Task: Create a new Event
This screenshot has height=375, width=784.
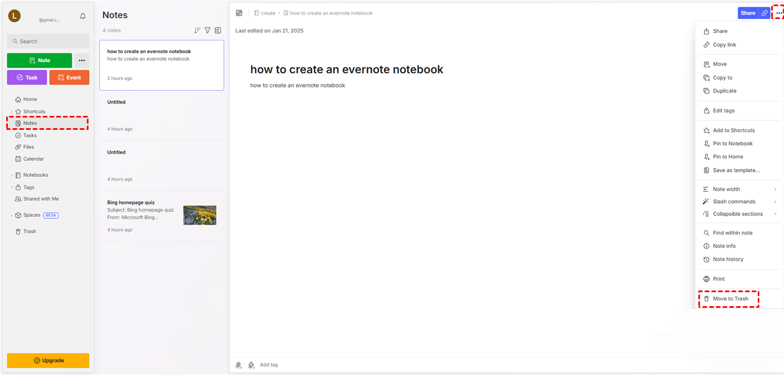Action: [69, 78]
